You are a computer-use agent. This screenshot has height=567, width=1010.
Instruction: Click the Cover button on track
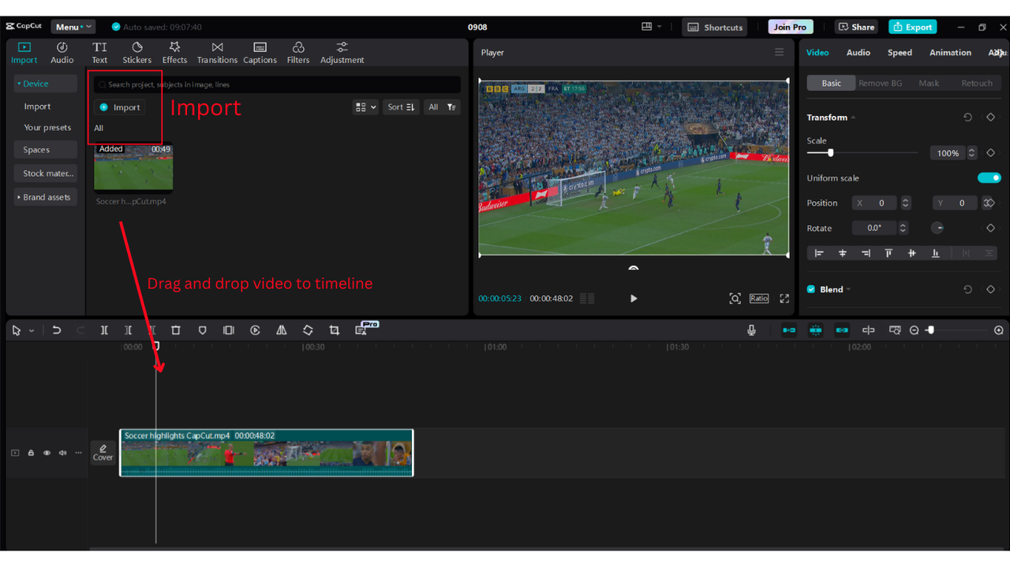pyautogui.click(x=103, y=453)
